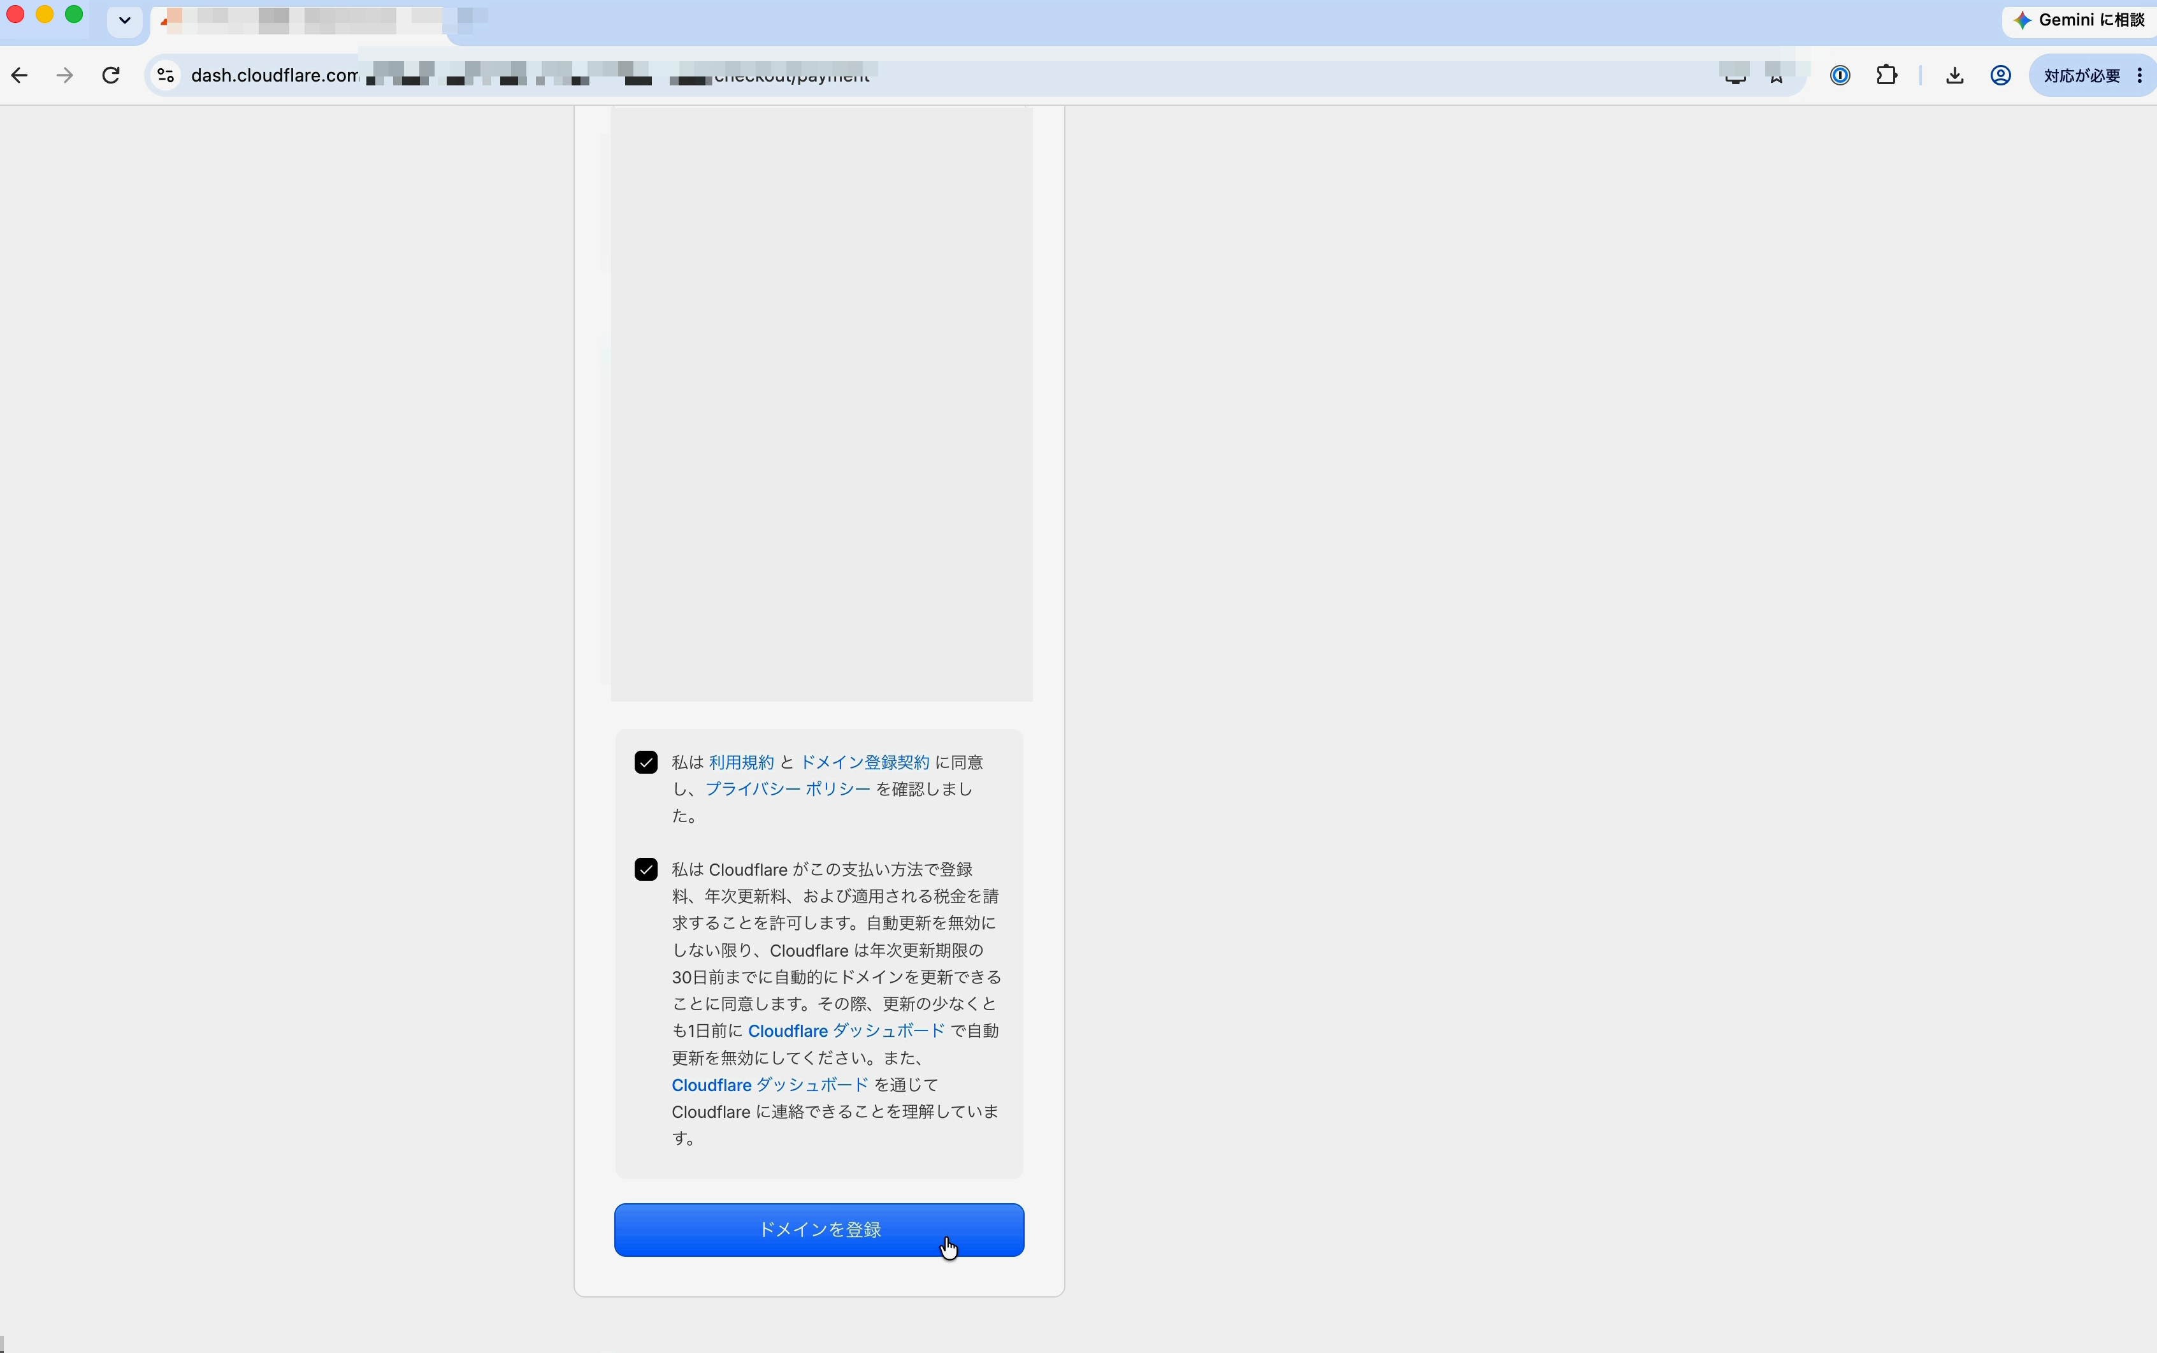Open the ドメイン登録契約 link
Image resolution: width=2157 pixels, height=1353 pixels.
(864, 762)
